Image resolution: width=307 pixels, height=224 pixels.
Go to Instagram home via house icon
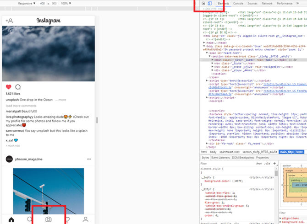pos(11,219)
